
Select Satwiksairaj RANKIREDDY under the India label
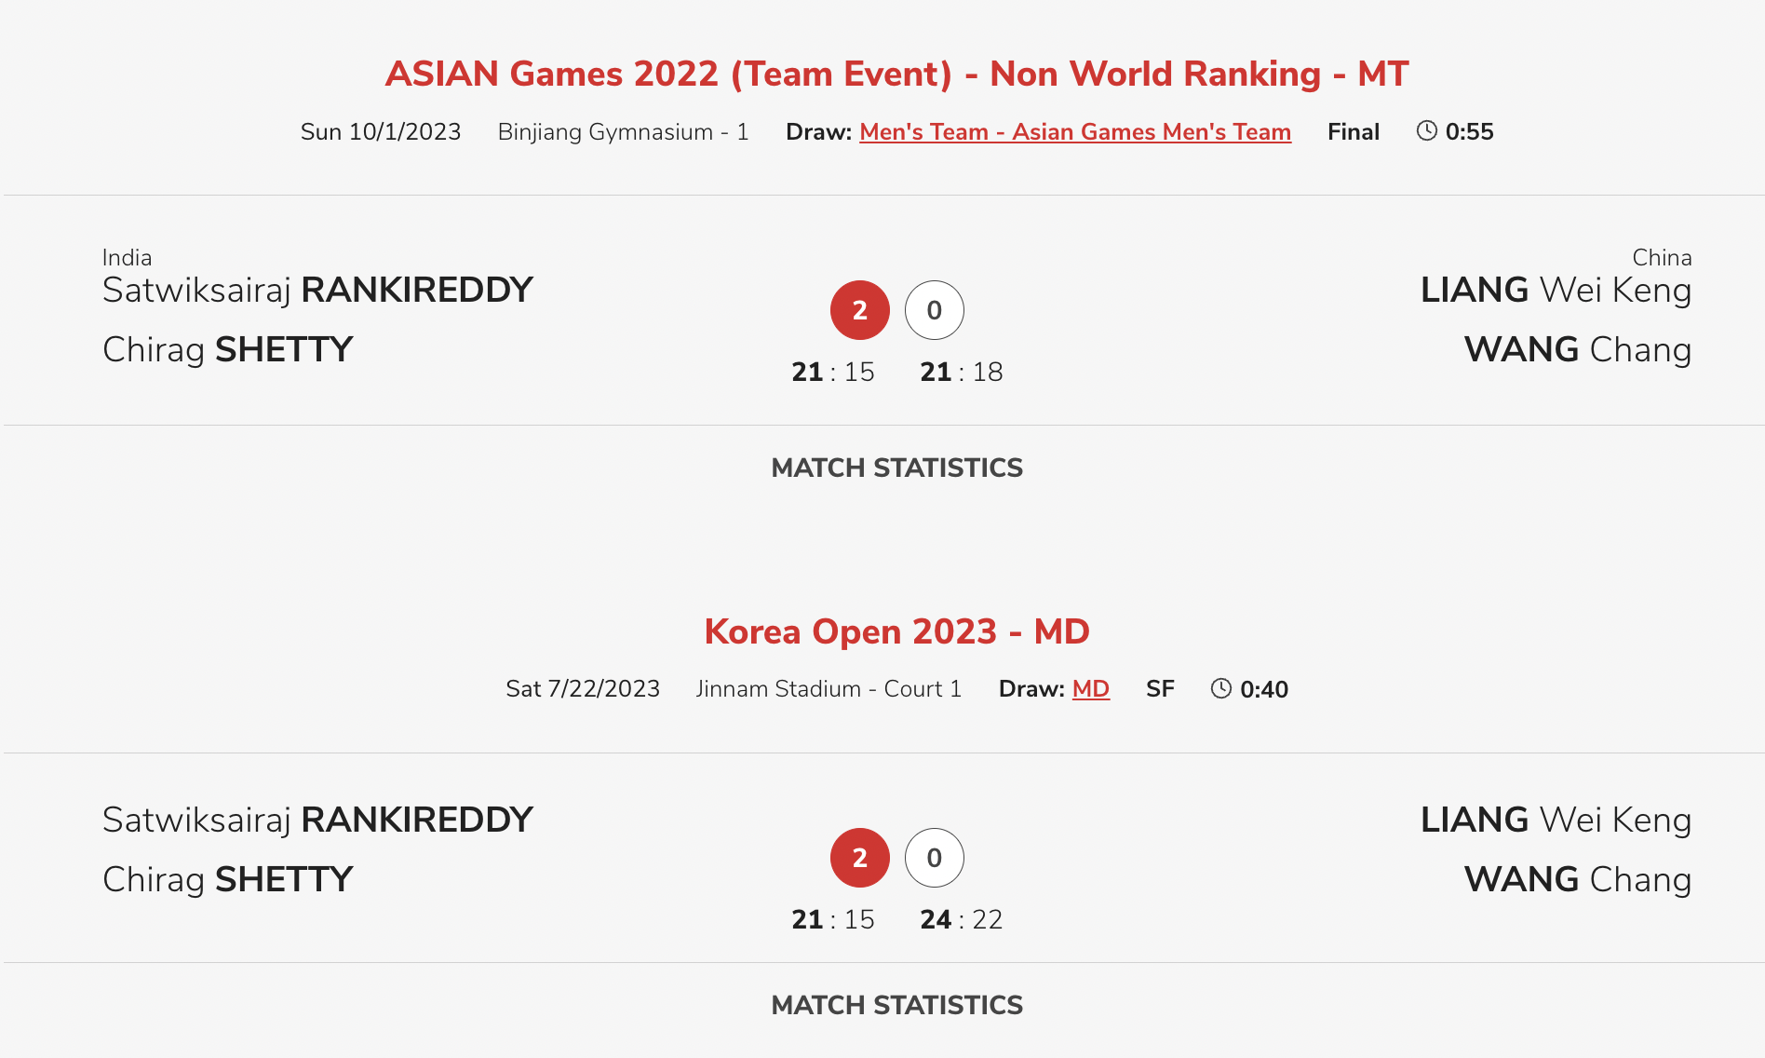coord(317,291)
